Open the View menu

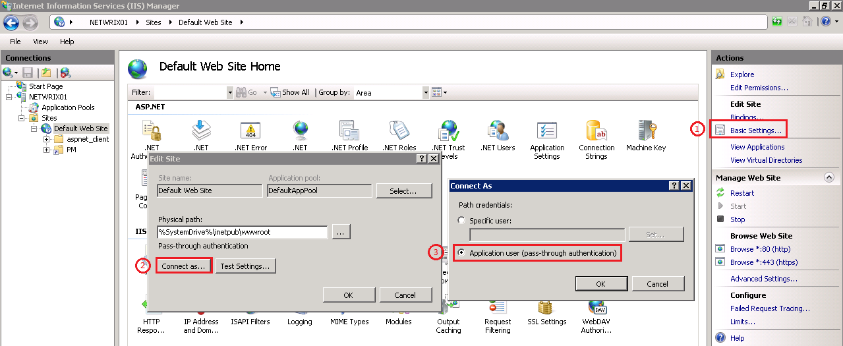(40, 42)
